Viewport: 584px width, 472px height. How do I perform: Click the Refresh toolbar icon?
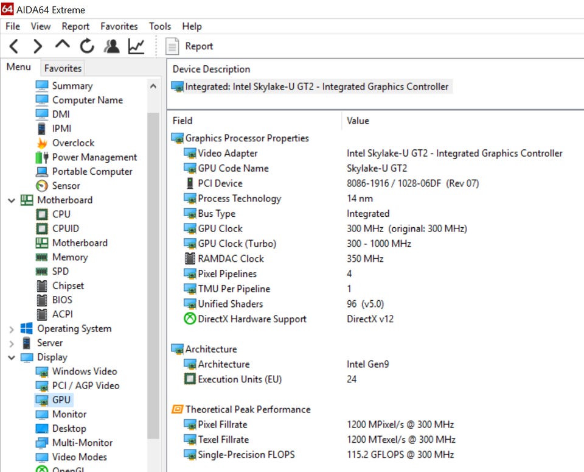point(87,46)
